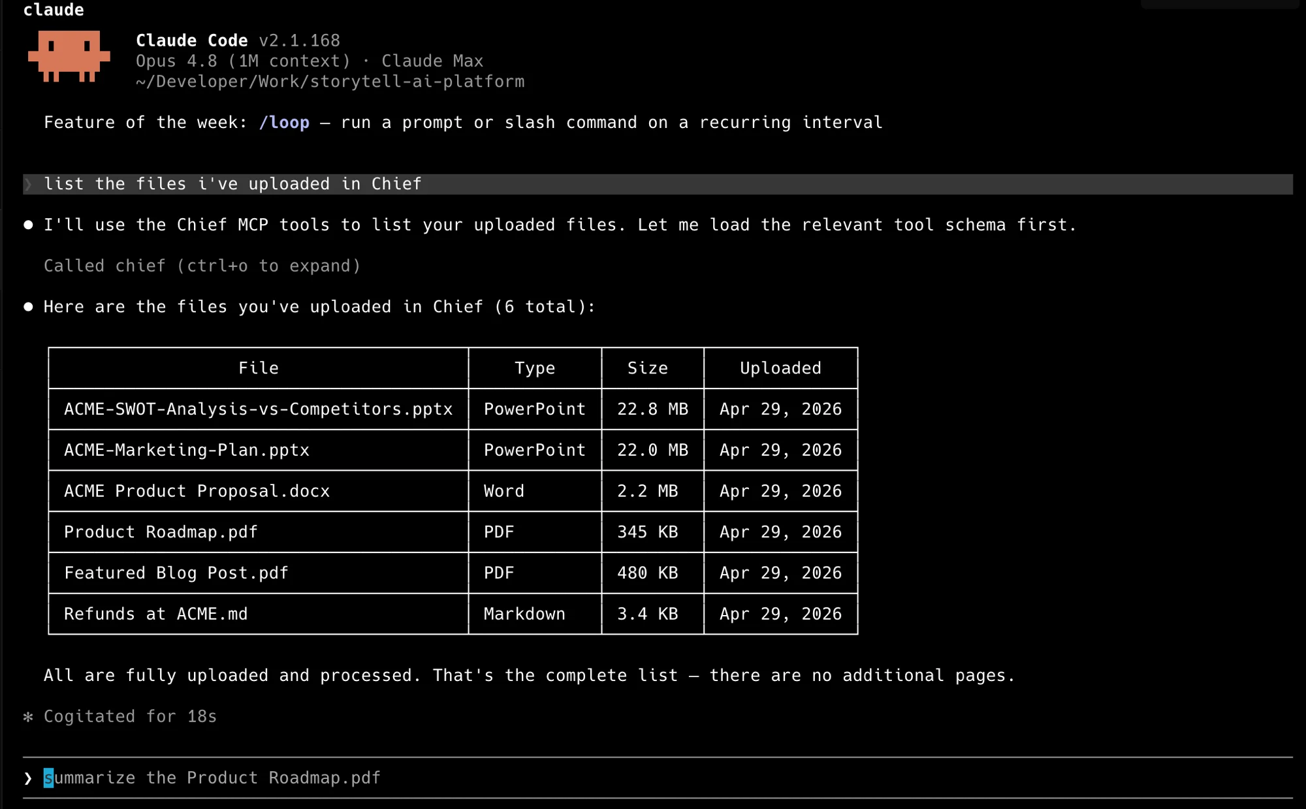1306x809 pixels.
Task: Click the prompt chevron at input line
Action: (28, 778)
